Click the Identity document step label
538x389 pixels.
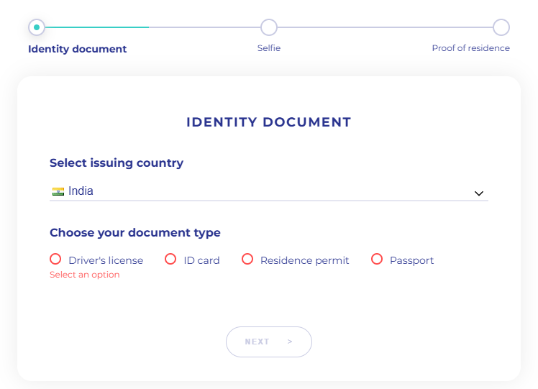click(77, 49)
